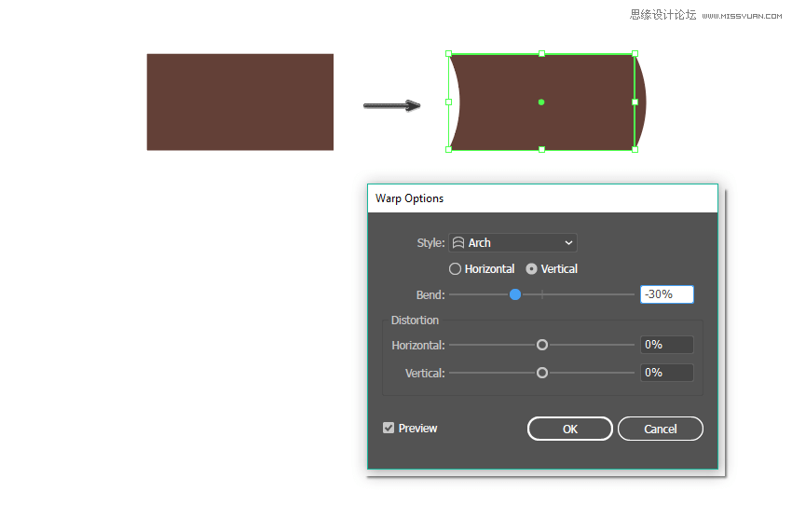The width and height of the screenshot is (792, 532).
Task: Click the green center point of the warped shape
Action: coord(541,102)
